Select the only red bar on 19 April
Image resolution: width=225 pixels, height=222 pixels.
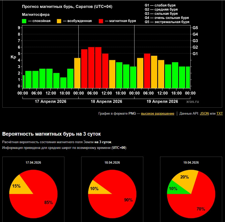[x=147, y=71]
